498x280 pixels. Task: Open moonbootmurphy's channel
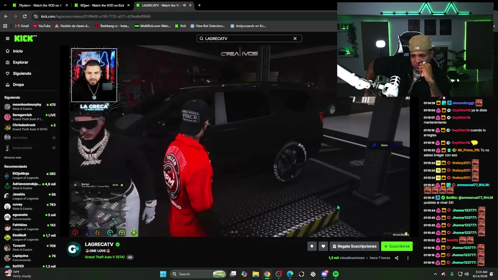(30, 107)
